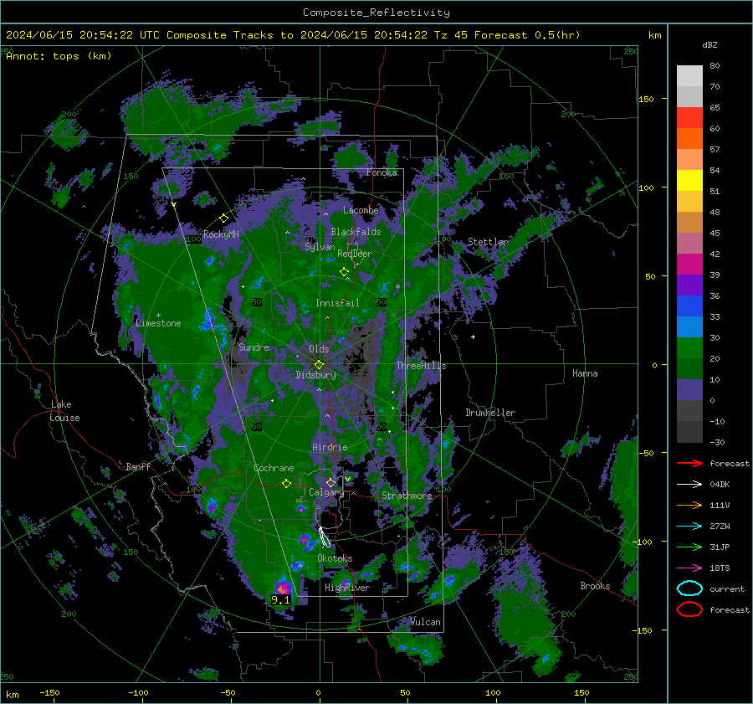Click the red forecast arrow in the legend
Viewport: 753px width, 704px height.
[689, 463]
